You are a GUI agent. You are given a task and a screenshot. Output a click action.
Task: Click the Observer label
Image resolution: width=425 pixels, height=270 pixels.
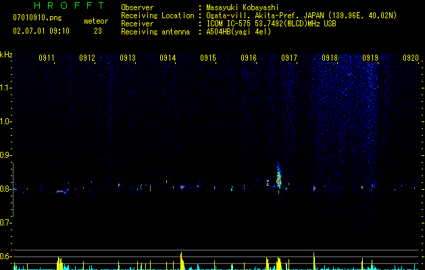[137, 7]
